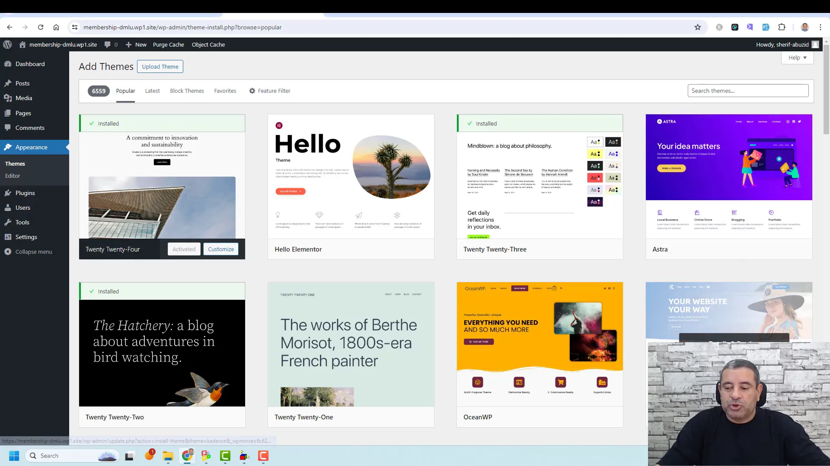Visit site via membership-dmlu.wp1.site admin bar link
Image resolution: width=830 pixels, height=466 pixels.
point(58,44)
